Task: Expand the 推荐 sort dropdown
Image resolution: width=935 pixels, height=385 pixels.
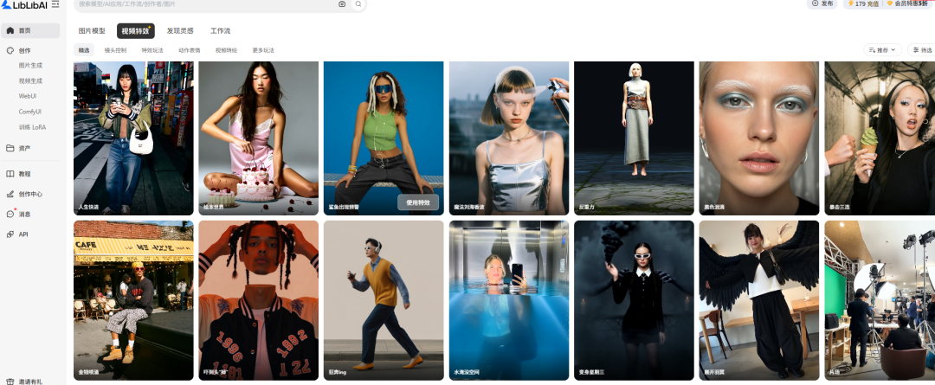Action: (x=882, y=50)
